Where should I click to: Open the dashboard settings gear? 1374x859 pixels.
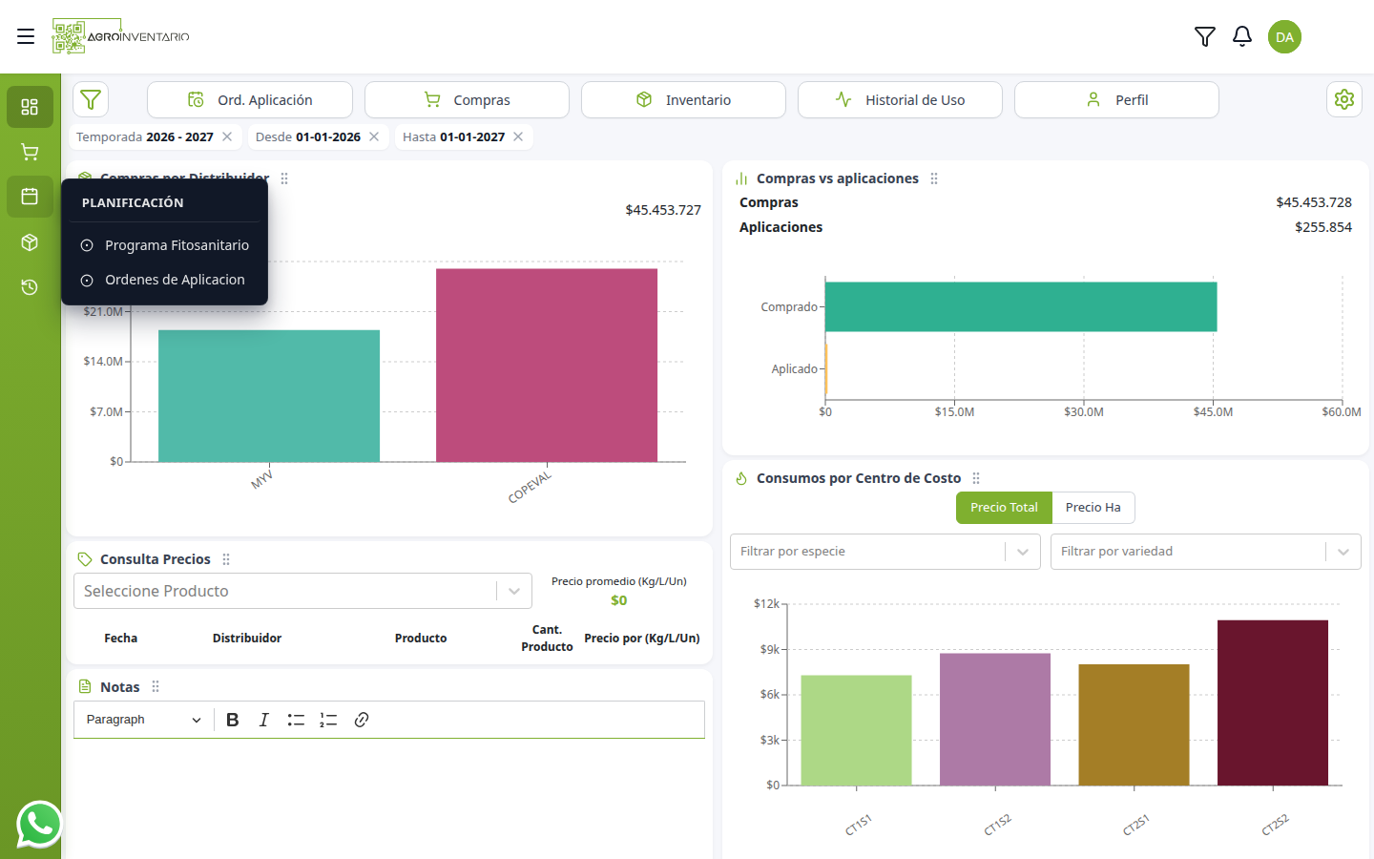point(1344,99)
